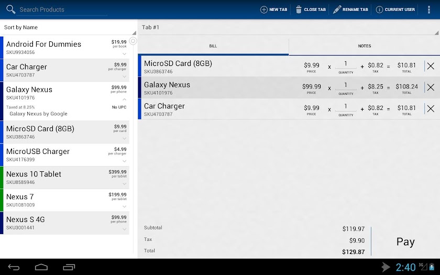Edit quantity for Car Charger bill row
Viewport: 440px width, 275px height.
click(x=346, y=107)
